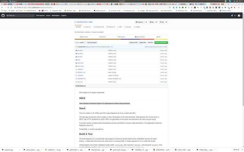The width and height of the screenshot is (244, 152).
Task: Click New pull request button
Action: coord(92,42)
